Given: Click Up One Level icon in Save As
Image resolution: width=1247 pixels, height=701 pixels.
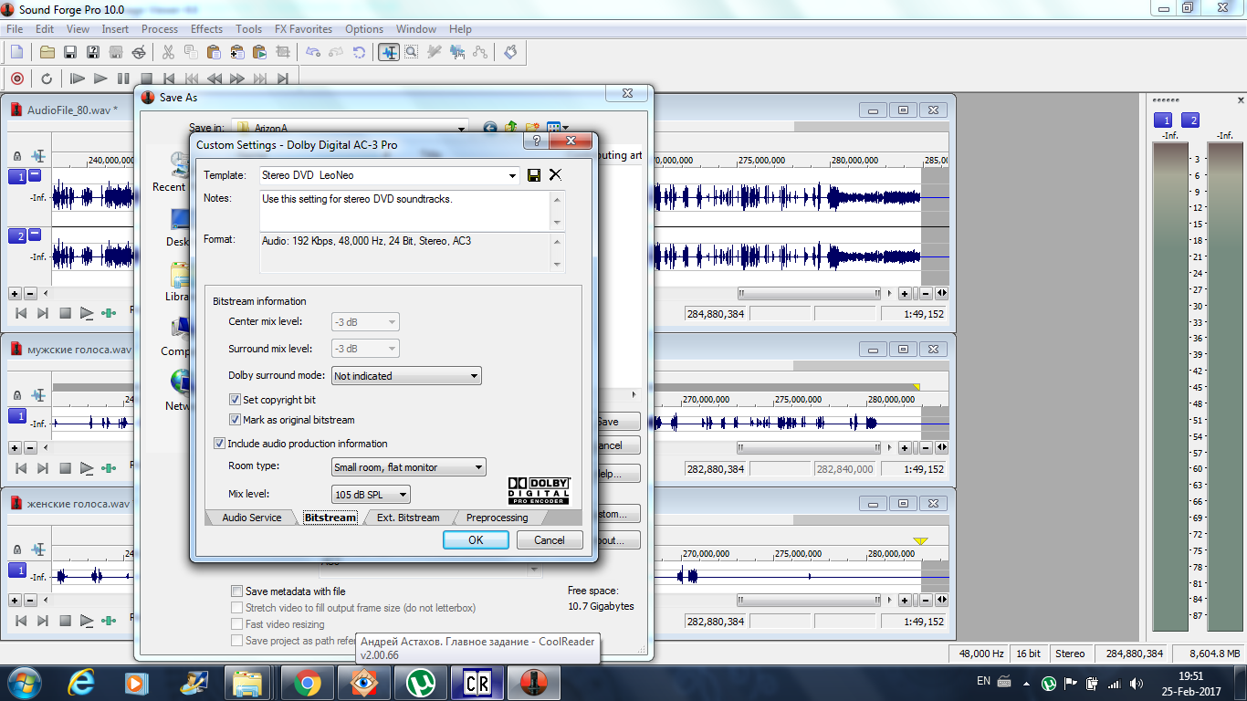Looking at the screenshot, I should (511, 129).
